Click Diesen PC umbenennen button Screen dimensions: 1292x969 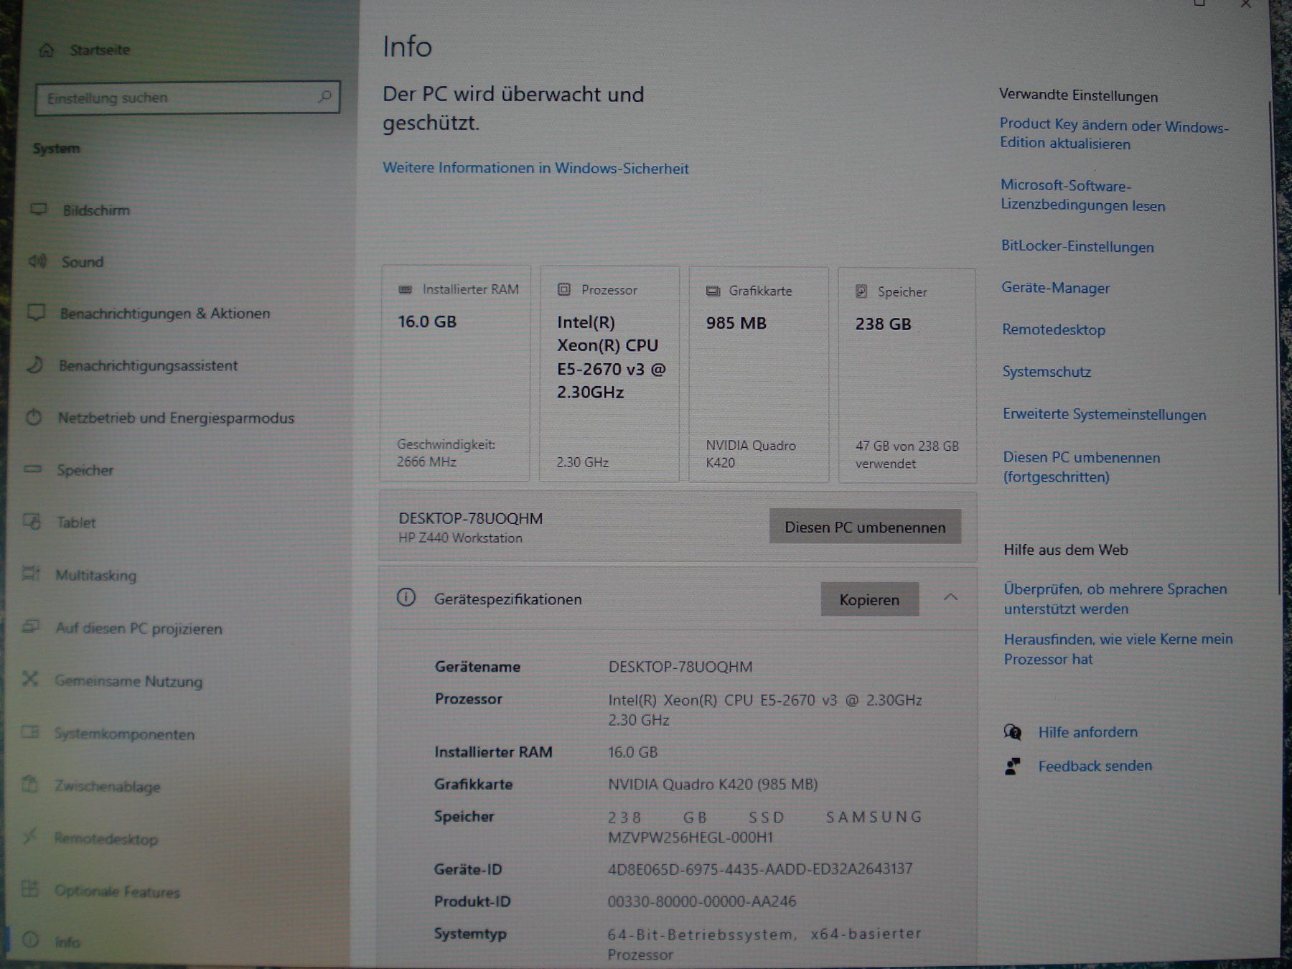(x=865, y=527)
